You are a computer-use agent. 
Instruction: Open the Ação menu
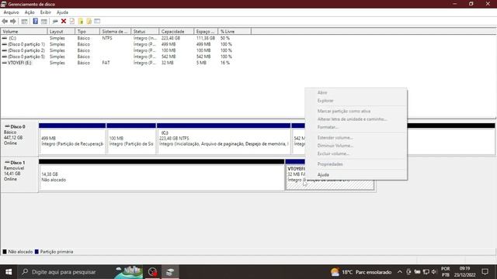tap(30, 12)
